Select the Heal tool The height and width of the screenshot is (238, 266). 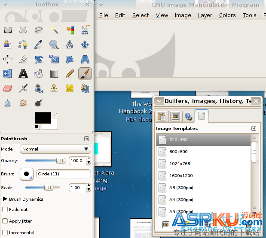coord(70,88)
